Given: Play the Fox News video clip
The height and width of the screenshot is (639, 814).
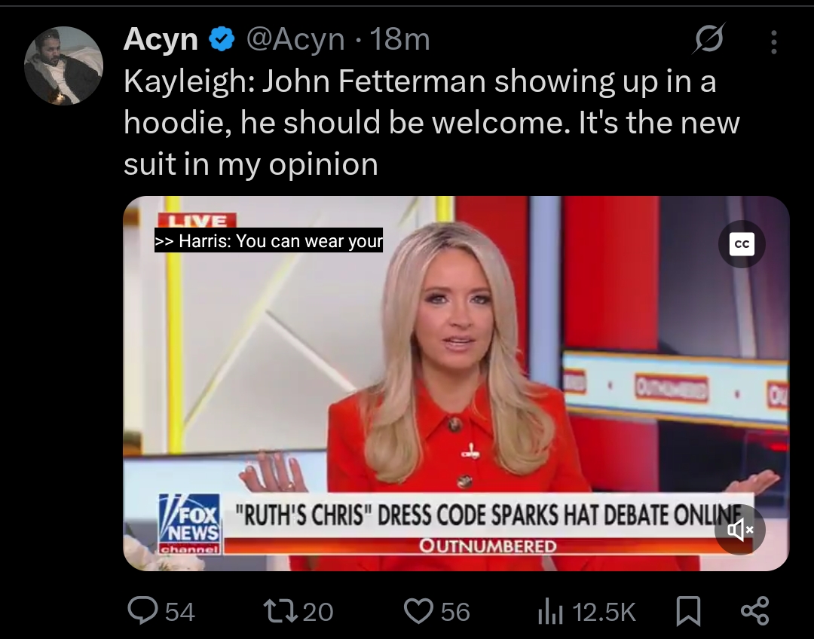Looking at the screenshot, I should [x=456, y=383].
